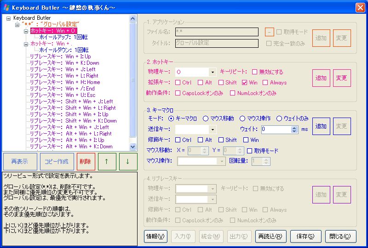Uncheck the Win checkbox under 拡張キー
368x248 pixels.
pos(244,83)
